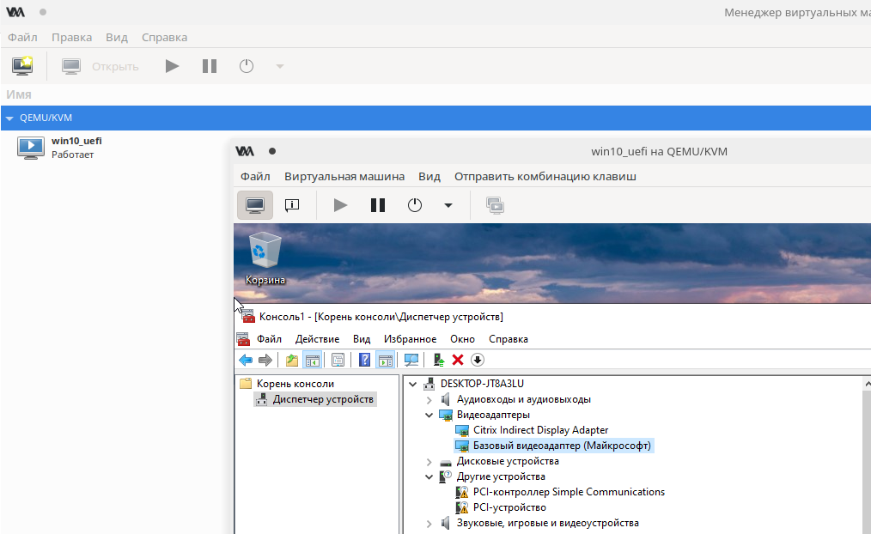The image size is (871, 534).
Task: Click the shut down power icon in VM window
Action: [415, 205]
